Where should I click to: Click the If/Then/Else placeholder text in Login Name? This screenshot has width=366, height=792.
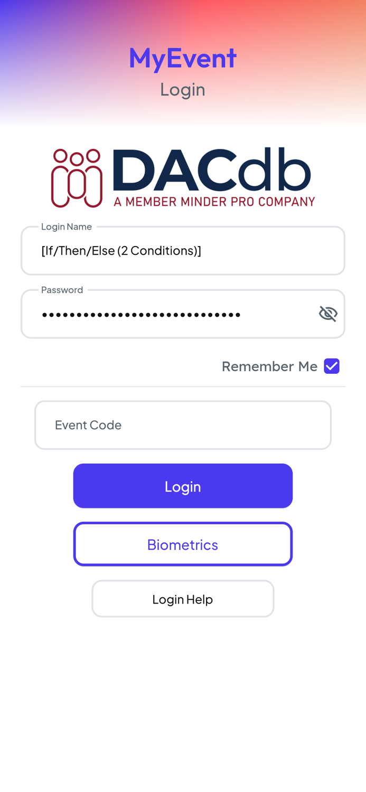pyautogui.click(x=121, y=250)
